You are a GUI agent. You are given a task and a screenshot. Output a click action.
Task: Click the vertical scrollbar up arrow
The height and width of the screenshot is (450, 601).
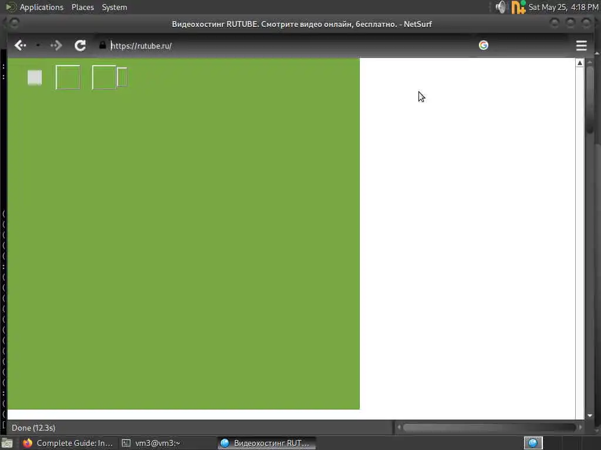579,63
